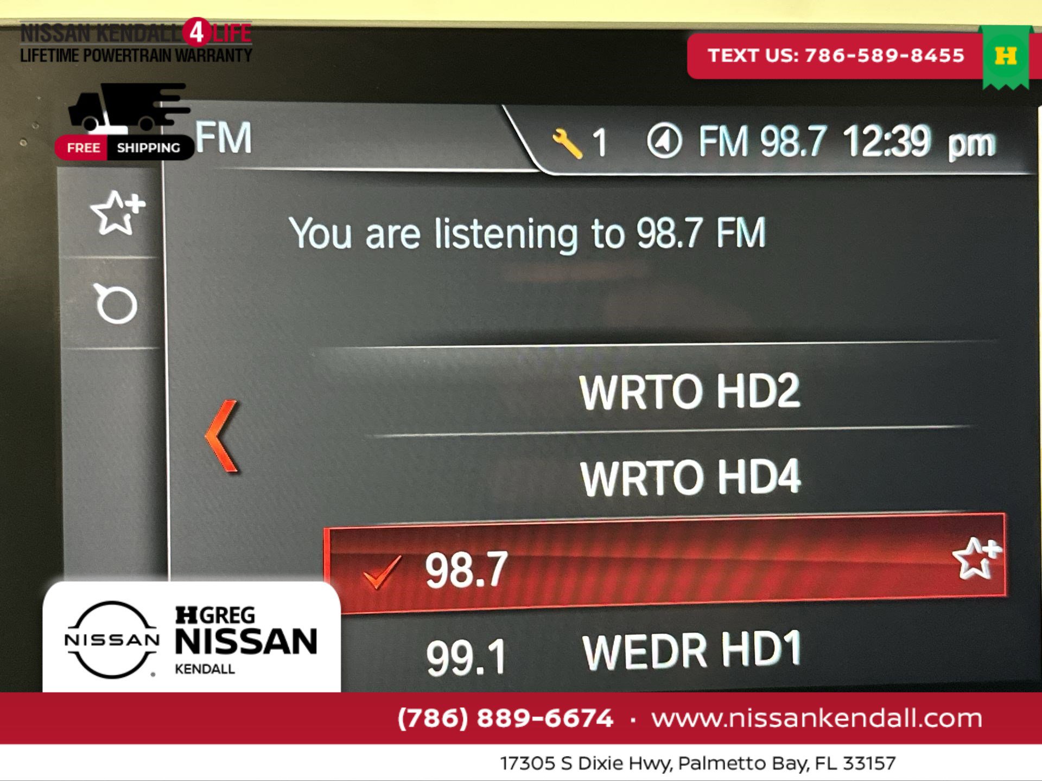Tap the circular refresh icon in sidebar
Screen dimensions: 1042x781
(x=116, y=304)
